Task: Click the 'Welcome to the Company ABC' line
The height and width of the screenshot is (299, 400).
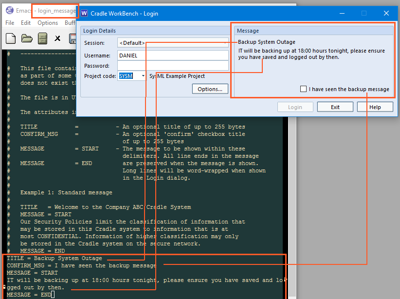Action: 106,207
